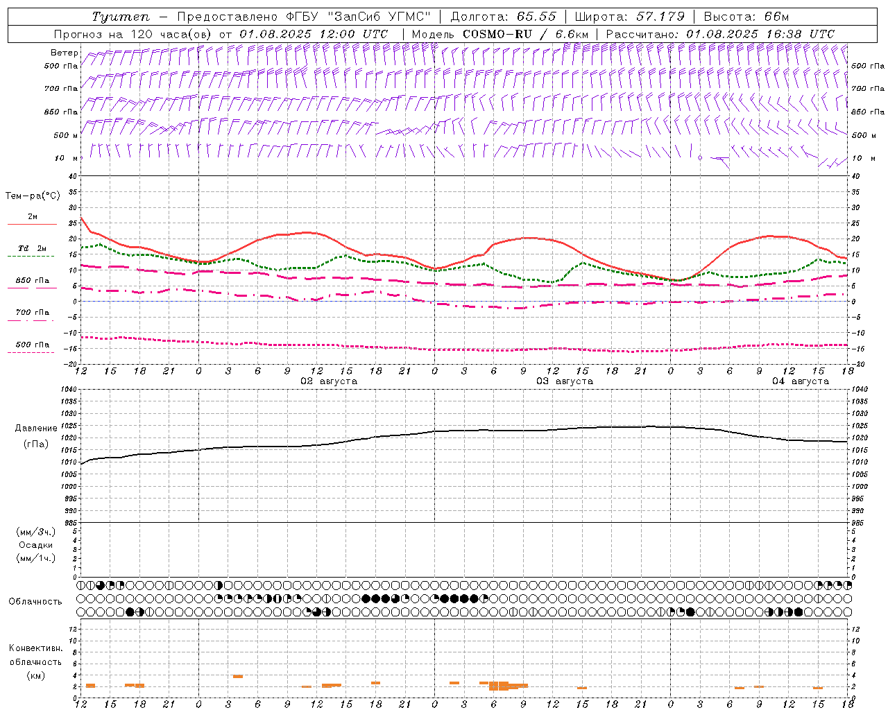Screen dimensions: 888x710
Task: Select 'Прогноз на 120 часа(ов)' forecast header text
Action: (x=133, y=34)
